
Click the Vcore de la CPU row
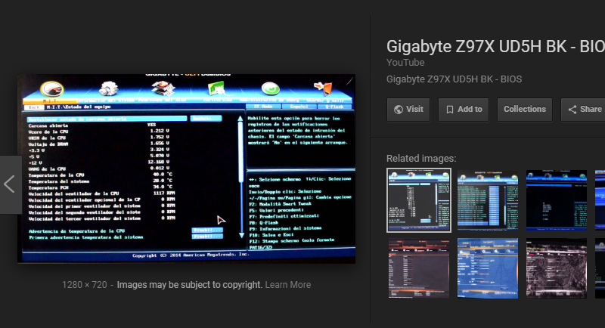pos(99,132)
